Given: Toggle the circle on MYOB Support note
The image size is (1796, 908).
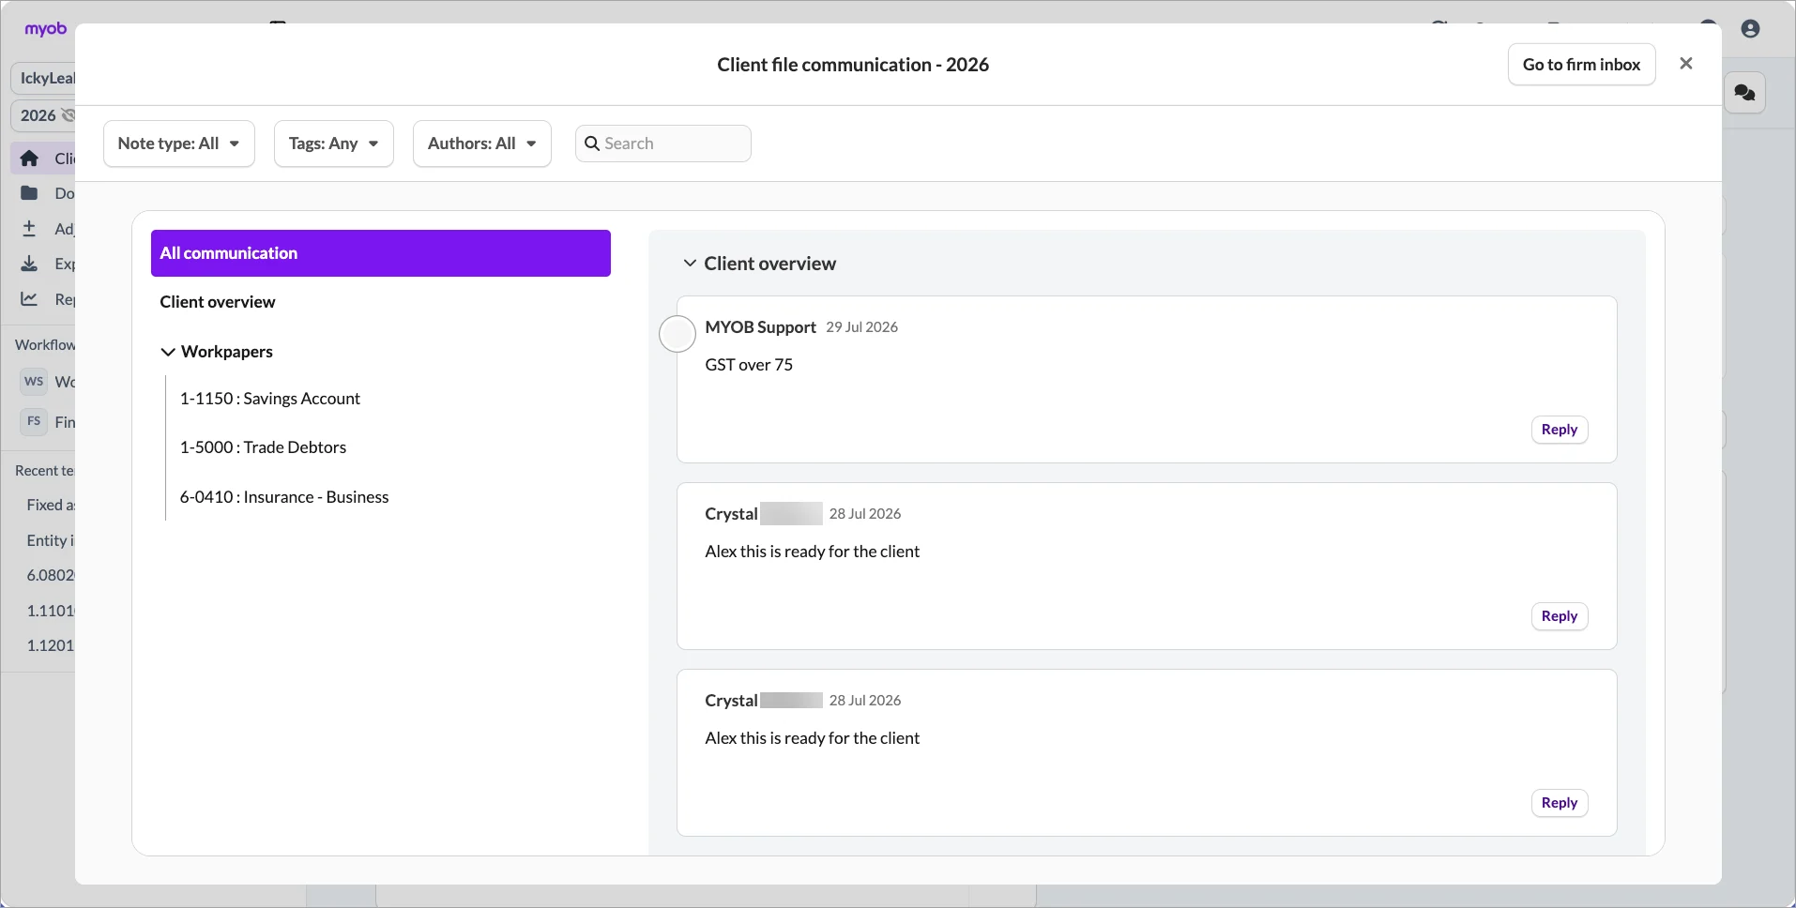Looking at the screenshot, I should click(x=677, y=334).
